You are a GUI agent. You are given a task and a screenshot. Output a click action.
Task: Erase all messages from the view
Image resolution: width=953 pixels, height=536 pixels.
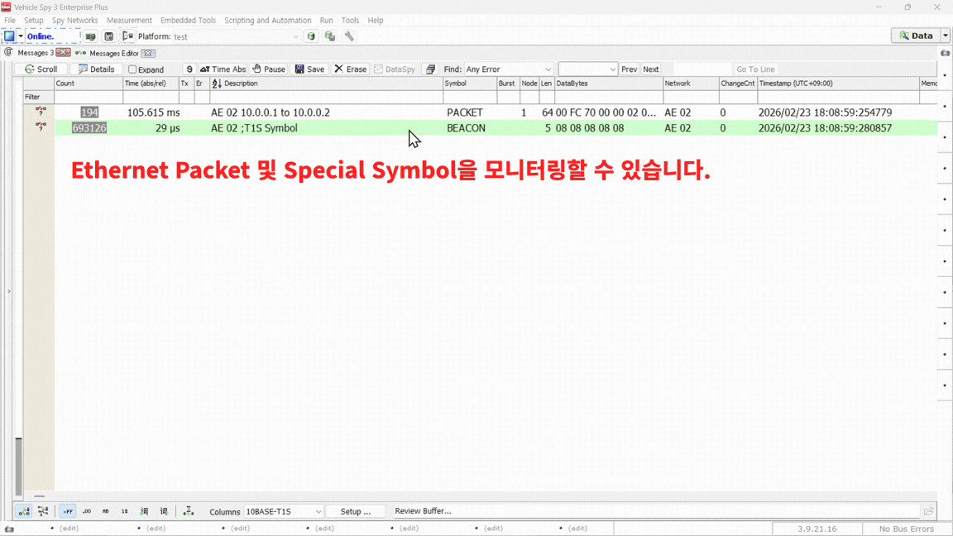tap(350, 69)
